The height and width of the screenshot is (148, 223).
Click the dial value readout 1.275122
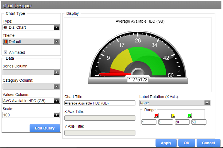[x=138, y=80]
